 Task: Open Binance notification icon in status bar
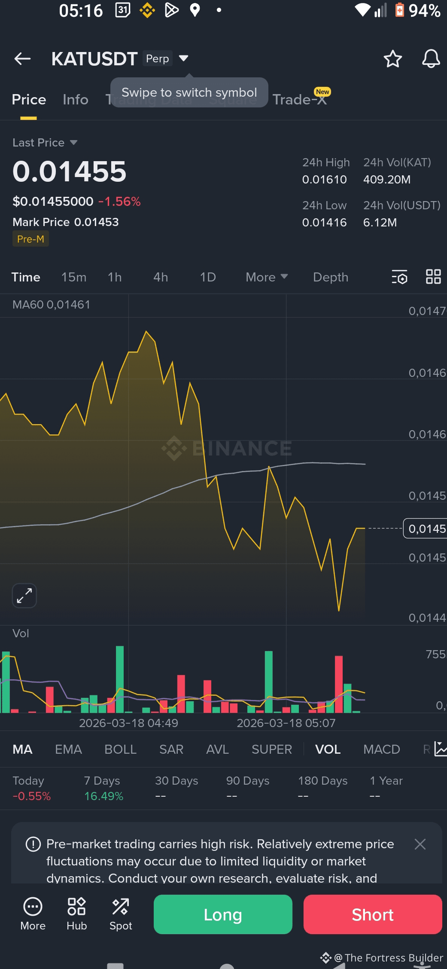[147, 10]
